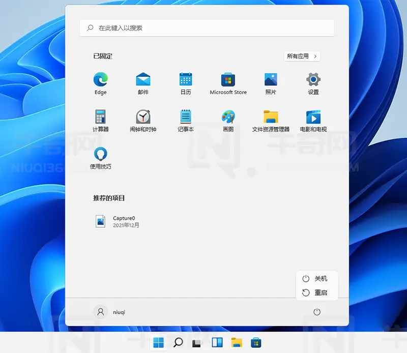Image resolution: width=407 pixels, height=353 pixels.
Task: Launch the 计算器 calculator
Action: pos(100,121)
